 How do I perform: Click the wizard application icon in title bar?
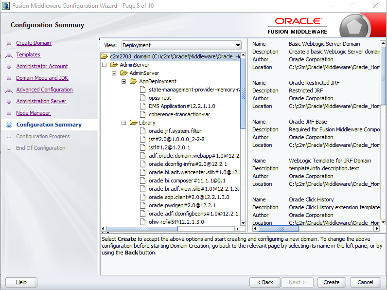(6, 6)
